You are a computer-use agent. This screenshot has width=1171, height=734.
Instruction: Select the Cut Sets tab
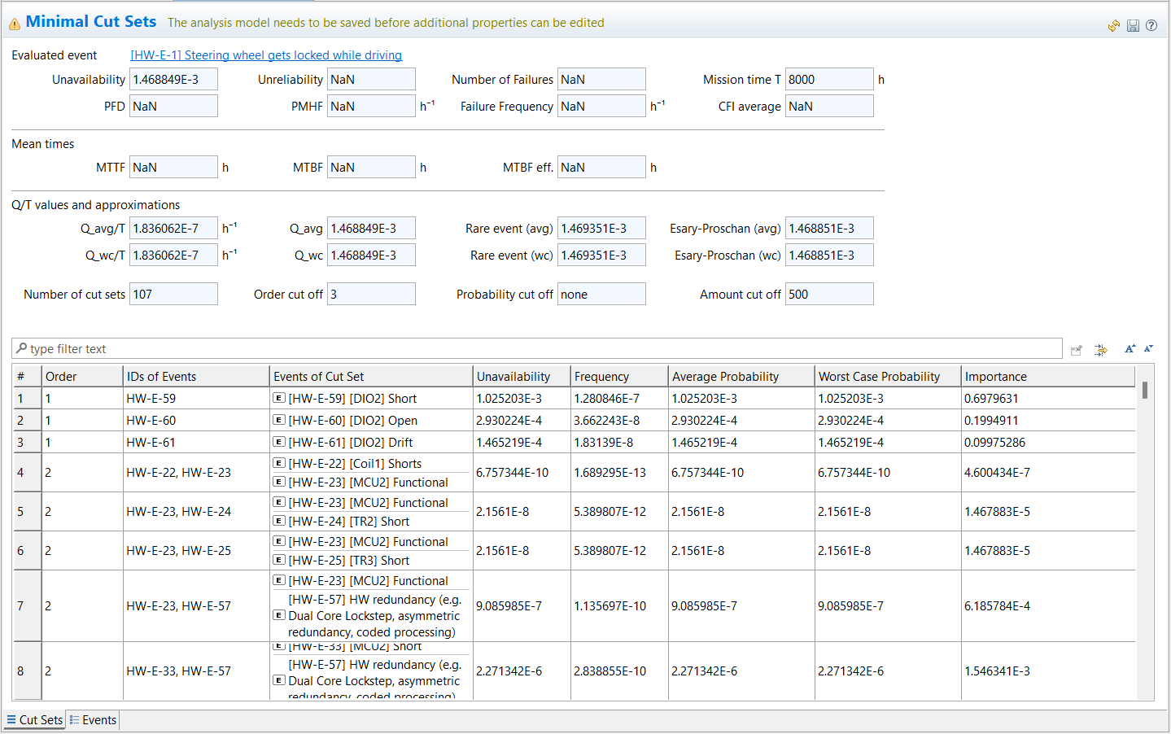click(x=35, y=720)
